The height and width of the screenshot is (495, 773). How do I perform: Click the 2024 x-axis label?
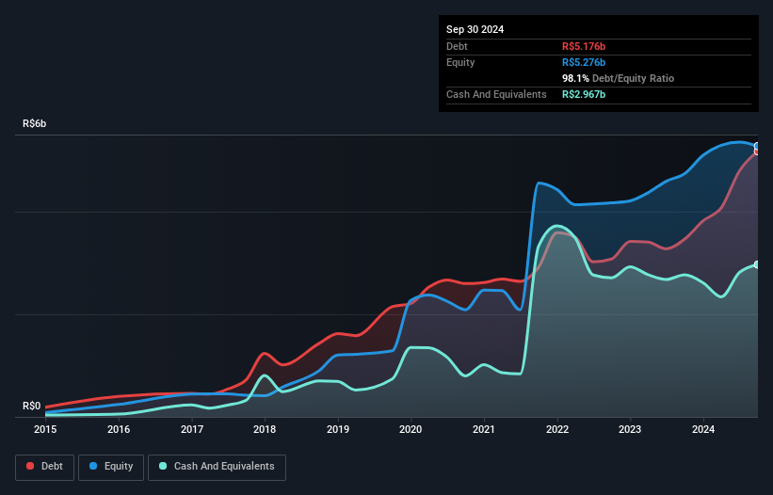(703, 429)
